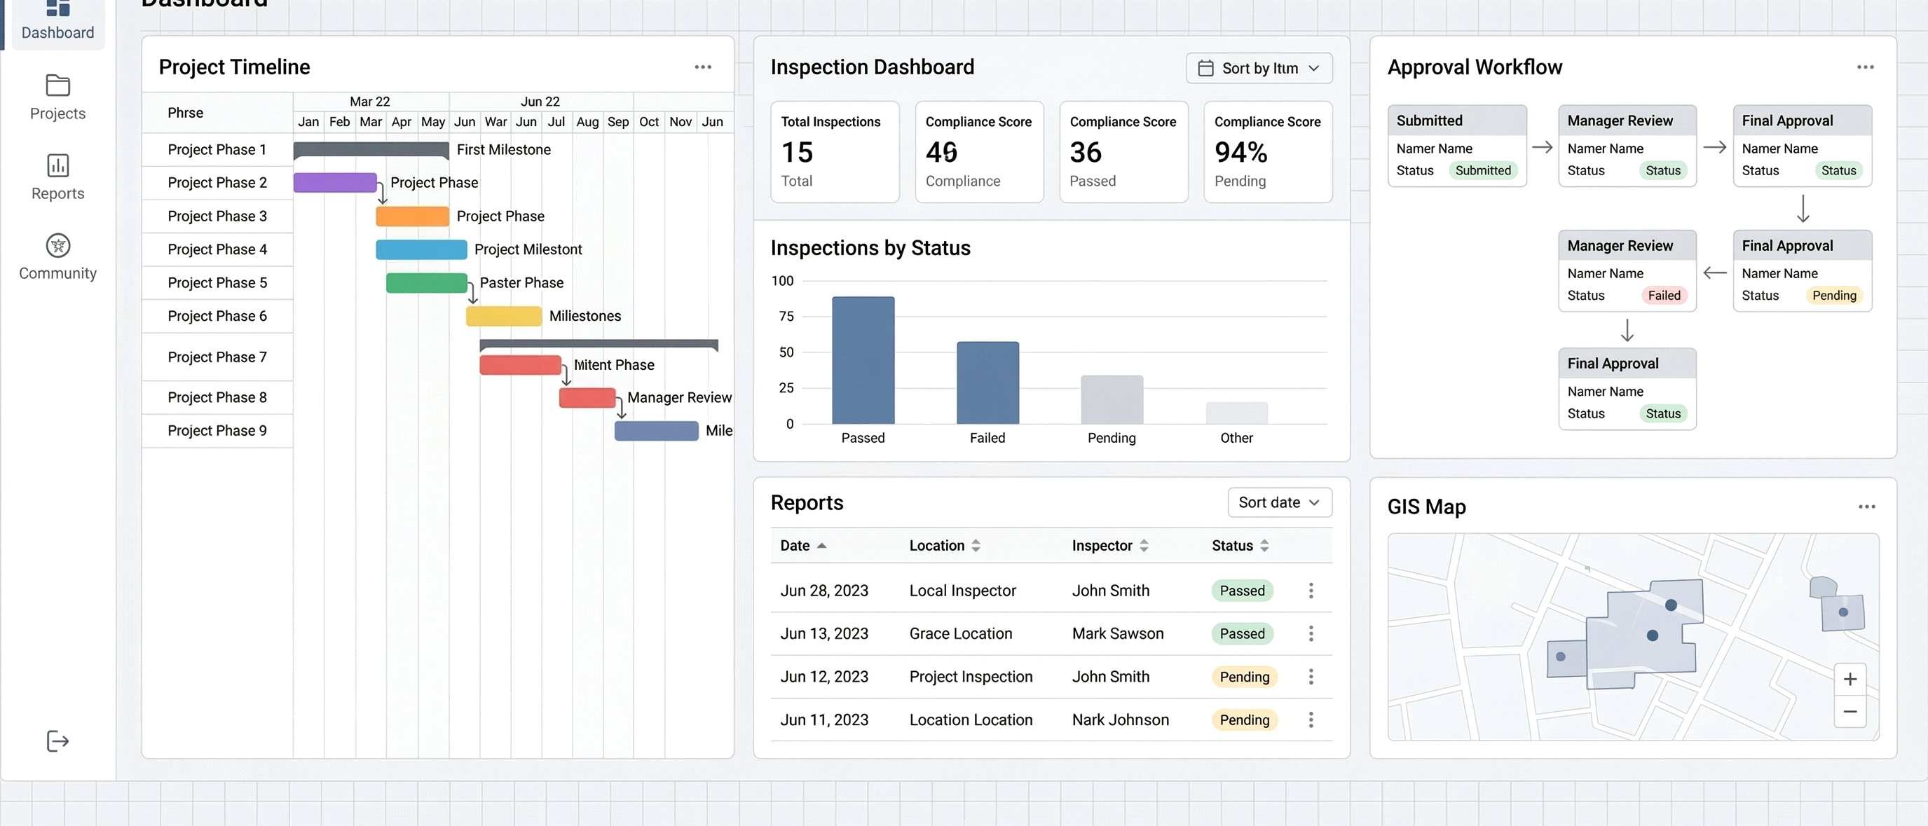Expand the Sort date dropdown
Image resolution: width=1928 pixels, height=826 pixels.
[1279, 503]
